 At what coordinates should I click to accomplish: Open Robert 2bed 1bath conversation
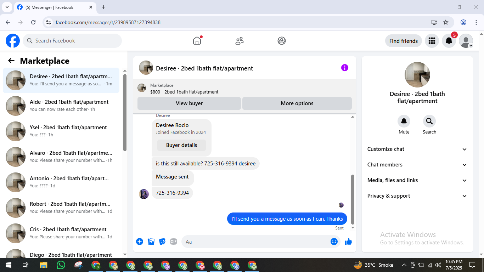61,208
